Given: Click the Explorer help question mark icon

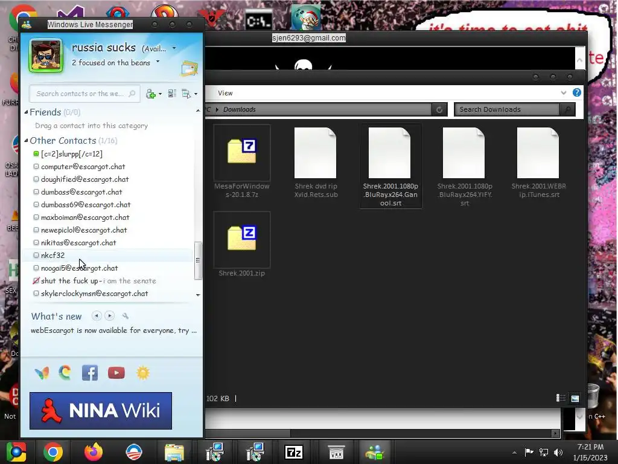Looking at the screenshot, I should [x=576, y=92].
